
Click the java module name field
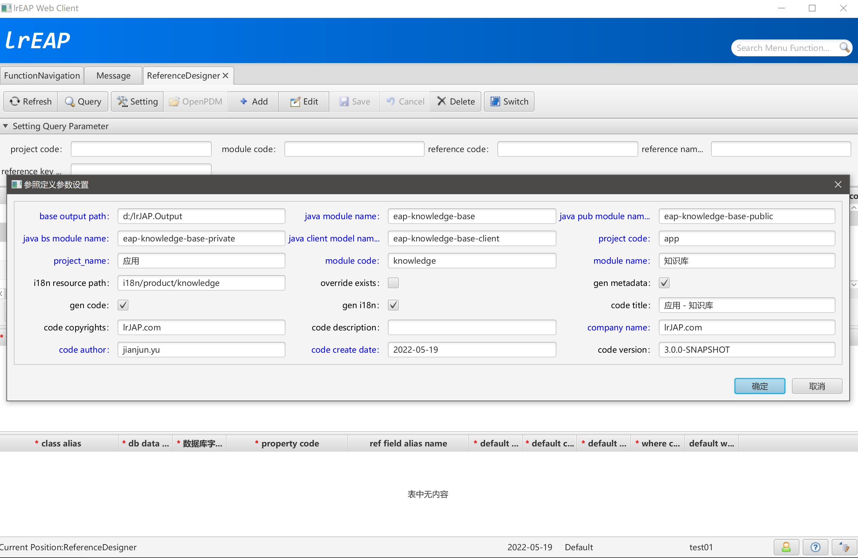pos(472,216)
